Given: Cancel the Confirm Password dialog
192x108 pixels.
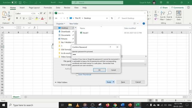Looking at the screenshot, I should [x=113, y=70].
